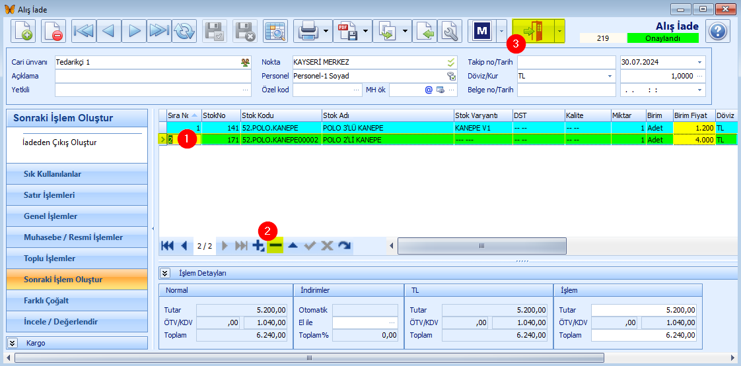Open the Döviz/Kur TL currency dropdown
The image size is (741, 366).
[610, 76]
